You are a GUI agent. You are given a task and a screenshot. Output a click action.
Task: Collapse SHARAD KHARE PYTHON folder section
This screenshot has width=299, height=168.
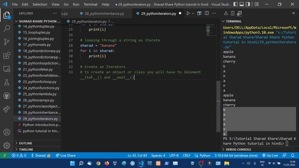38,21
